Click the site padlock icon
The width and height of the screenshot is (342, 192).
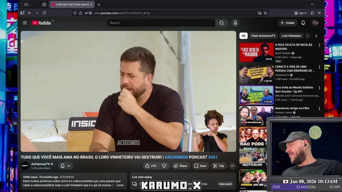[x=80, y=13]
